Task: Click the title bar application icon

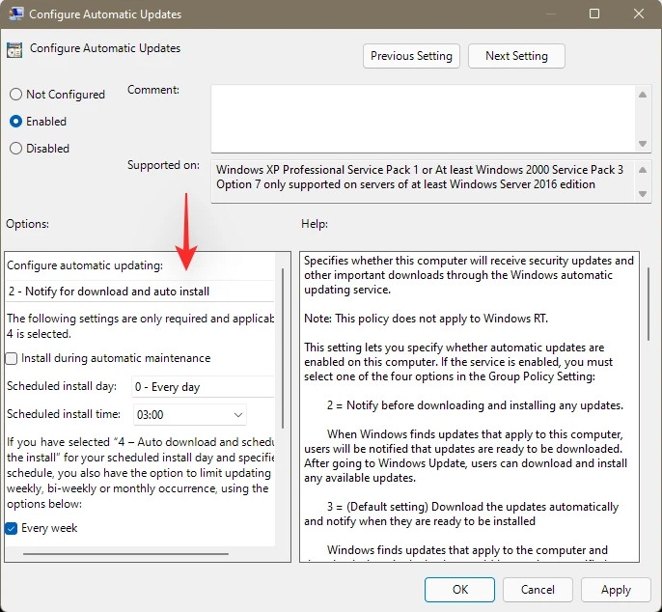Action: point(16,14)
